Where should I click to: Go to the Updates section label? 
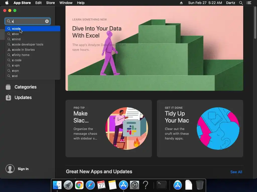[x=23, y=97]
